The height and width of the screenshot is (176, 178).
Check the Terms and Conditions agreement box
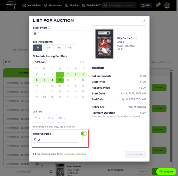pos(35,154)
